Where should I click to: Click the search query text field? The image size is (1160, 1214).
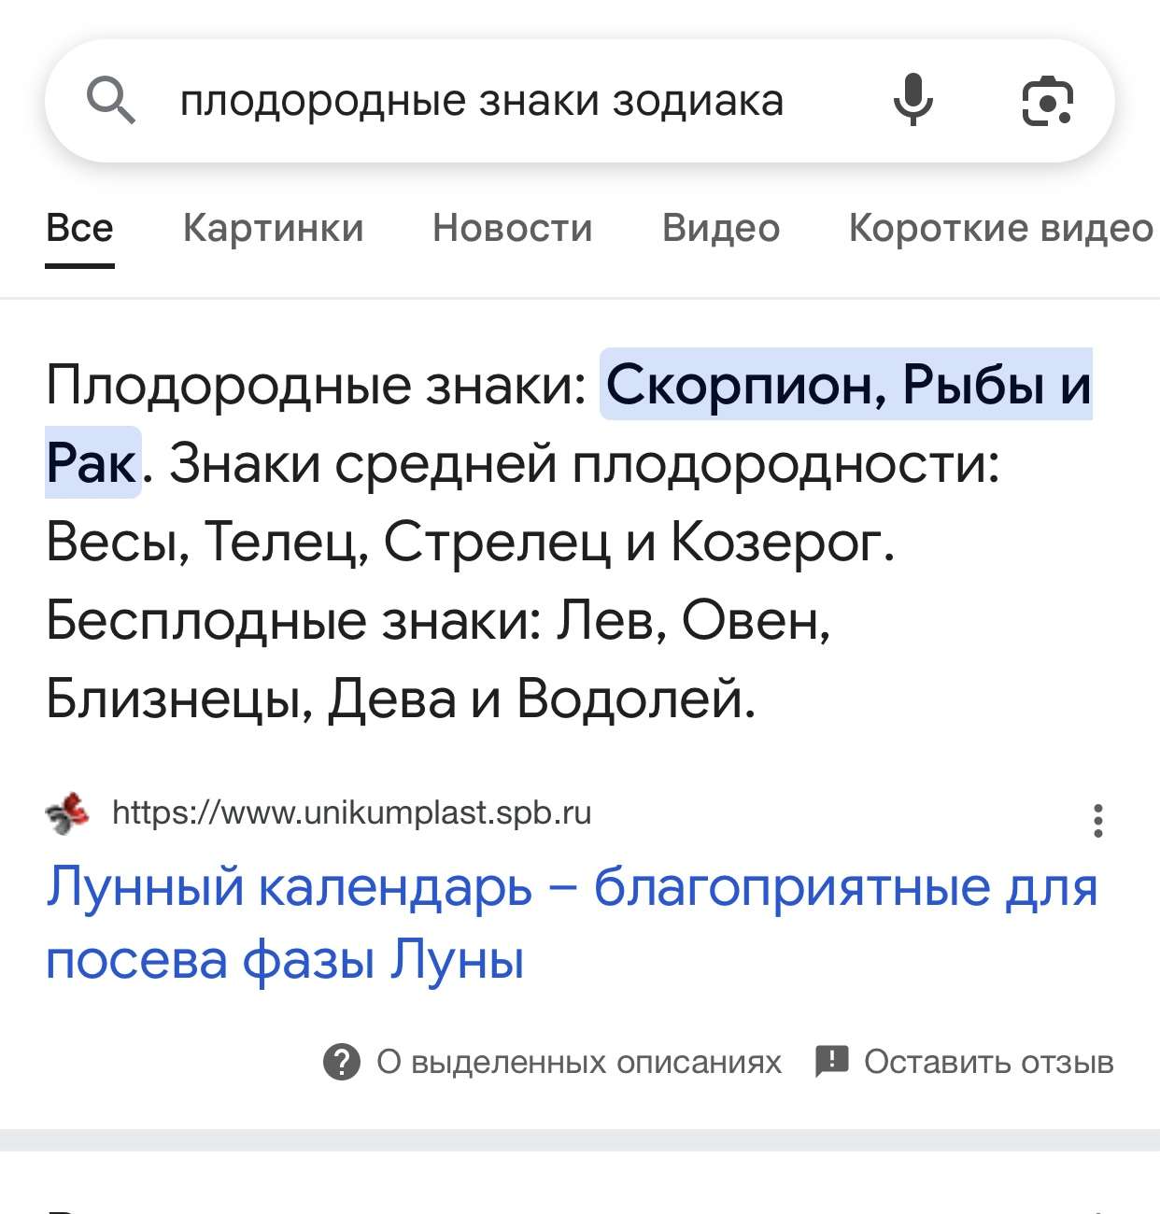point(481,101)
